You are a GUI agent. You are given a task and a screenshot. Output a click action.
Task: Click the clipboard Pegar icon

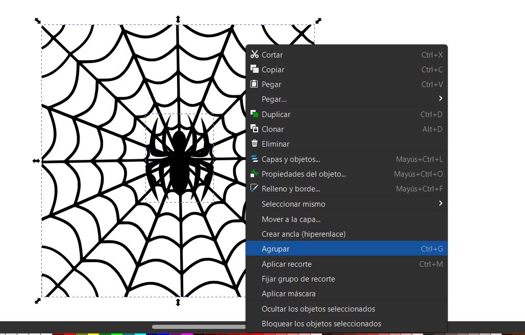click(x=254, y=84)
